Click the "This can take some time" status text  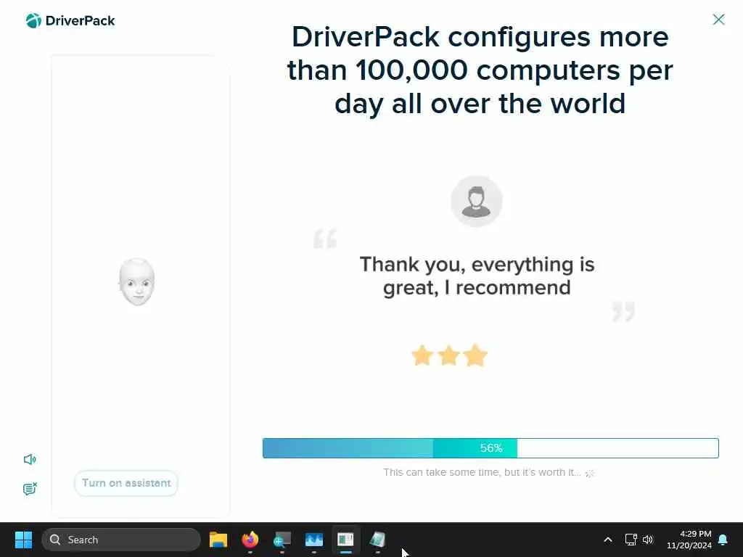pos(482,472)
